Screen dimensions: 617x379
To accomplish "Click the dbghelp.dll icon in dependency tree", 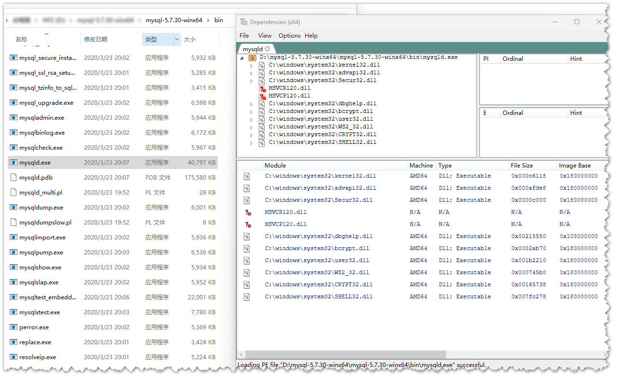I will 262,104.
